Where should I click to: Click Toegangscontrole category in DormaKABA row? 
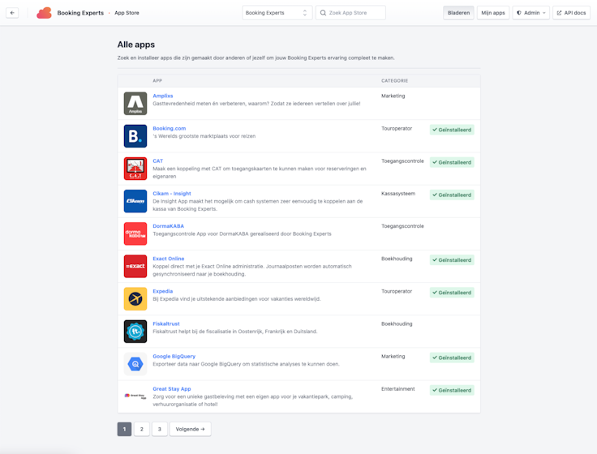[x=402, y=226]
